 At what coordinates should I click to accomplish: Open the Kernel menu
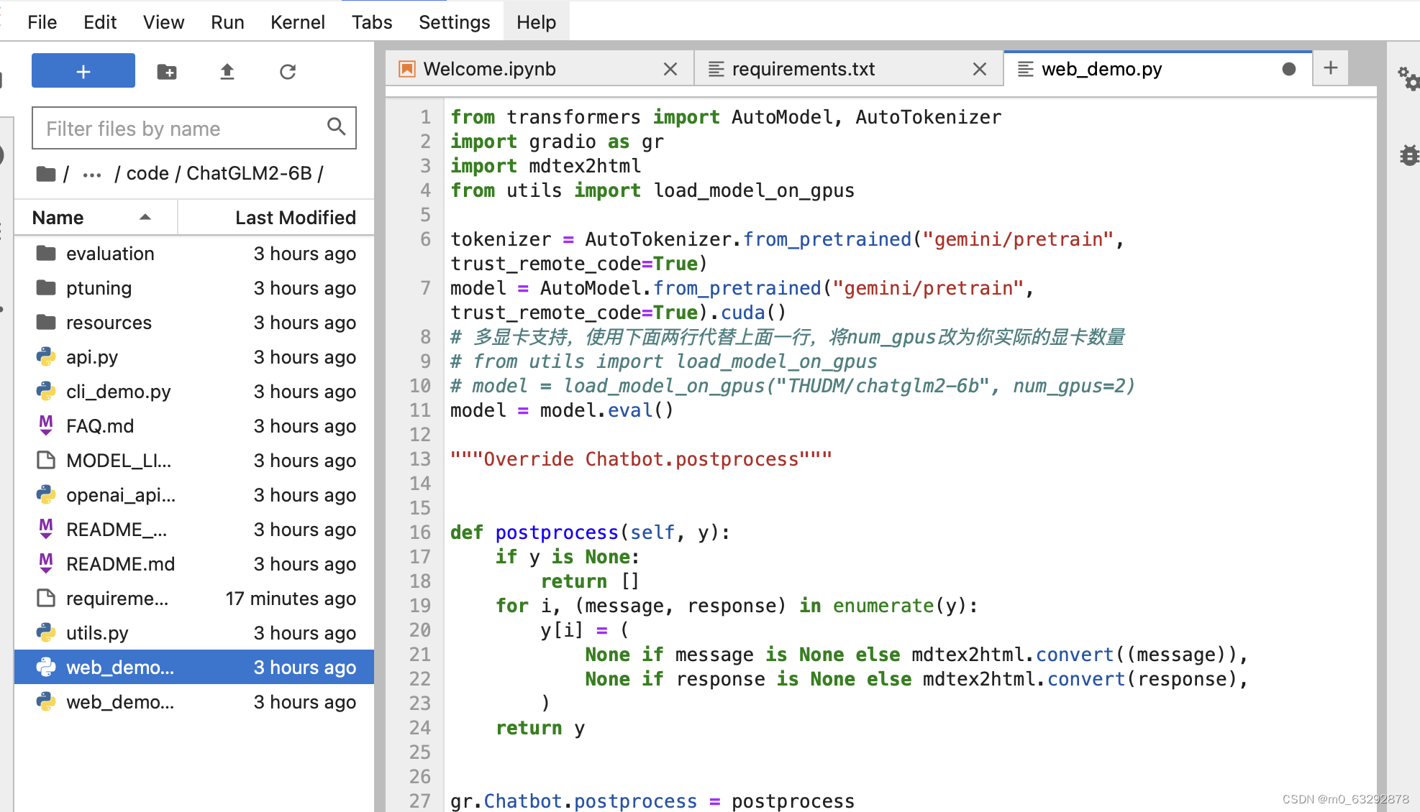coord(297,22)
